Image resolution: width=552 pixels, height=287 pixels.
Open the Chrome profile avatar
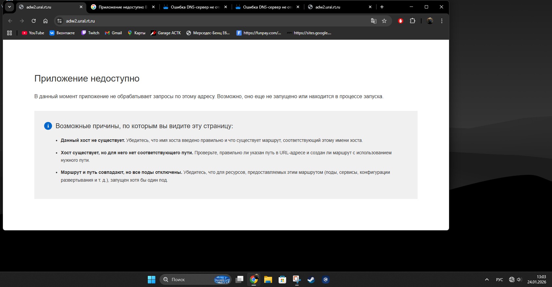point(430,21)
